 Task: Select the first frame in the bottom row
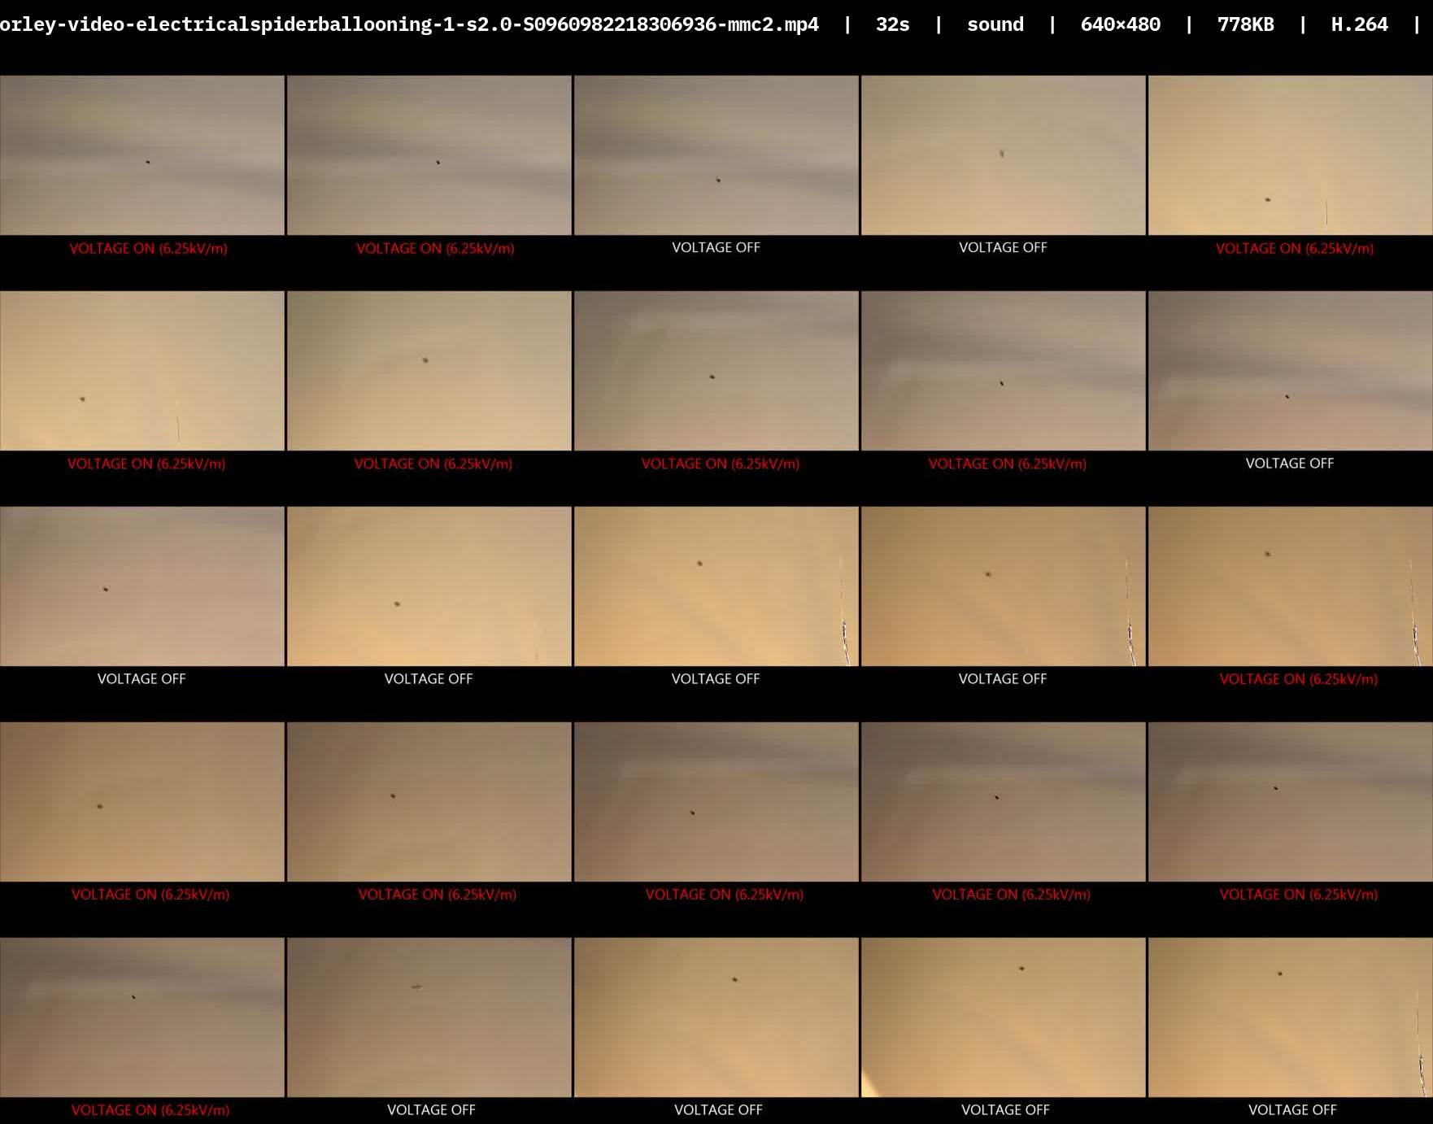tap(142, 1017)
